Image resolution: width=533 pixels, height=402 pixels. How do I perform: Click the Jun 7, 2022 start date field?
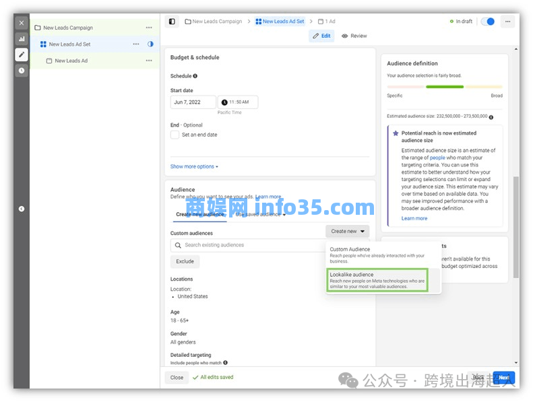tap(193, 102)
